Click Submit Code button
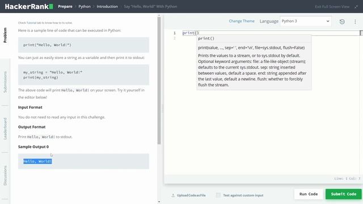 pos(343,194)
